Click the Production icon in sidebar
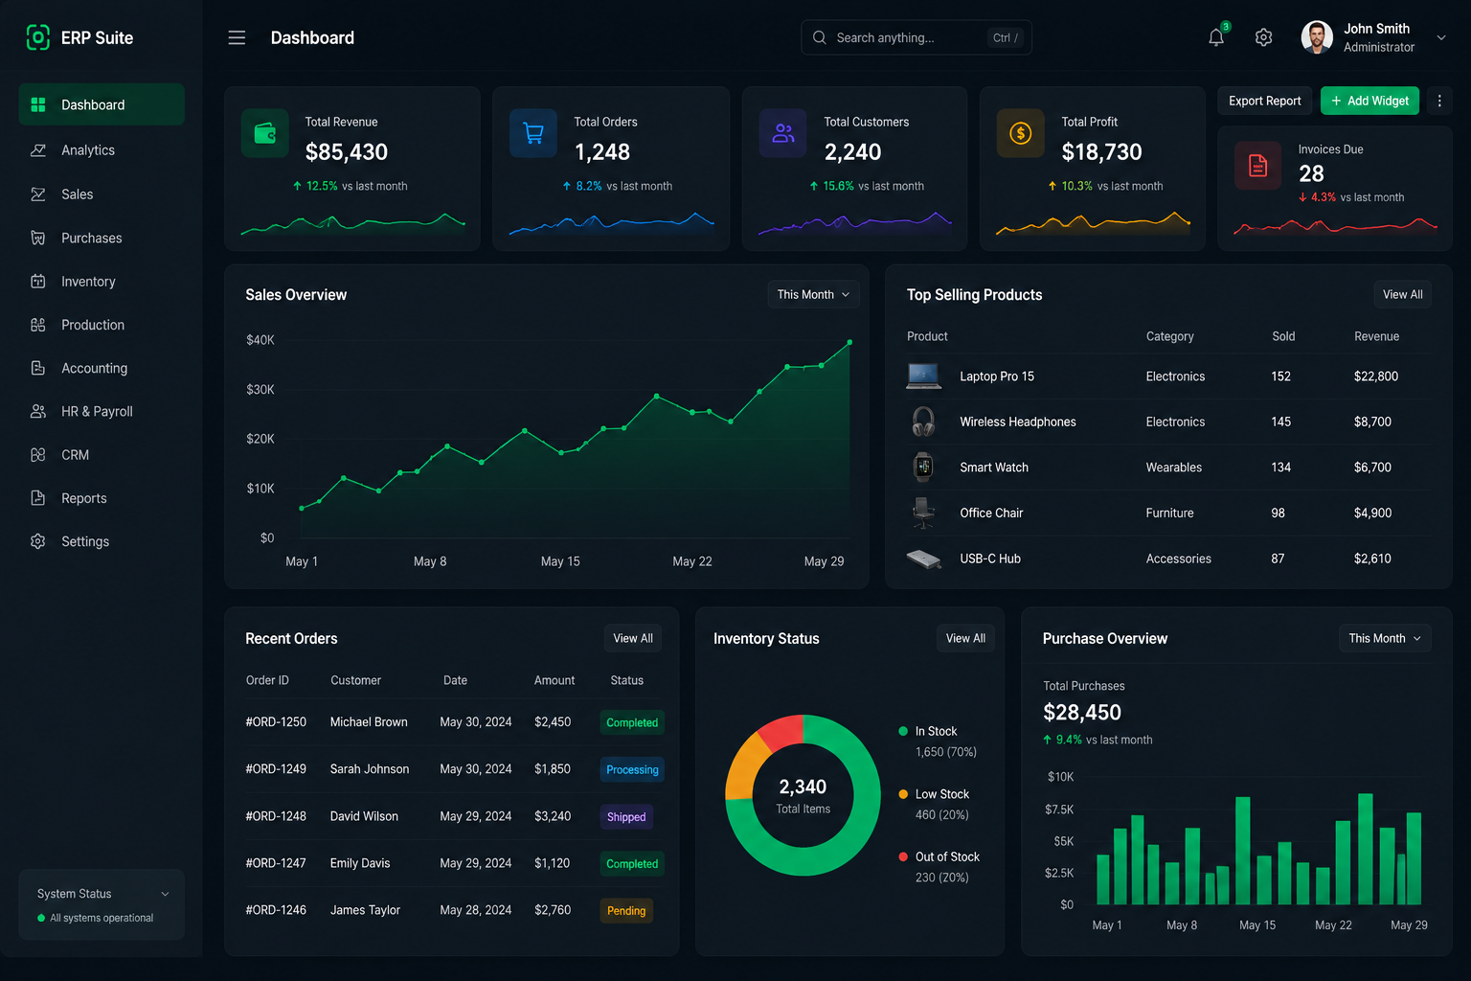Screen dimensions: 1471x981 pyautogui.click(x=38, y=325)
